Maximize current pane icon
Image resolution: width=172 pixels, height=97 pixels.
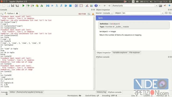click(x=76, y=6)
